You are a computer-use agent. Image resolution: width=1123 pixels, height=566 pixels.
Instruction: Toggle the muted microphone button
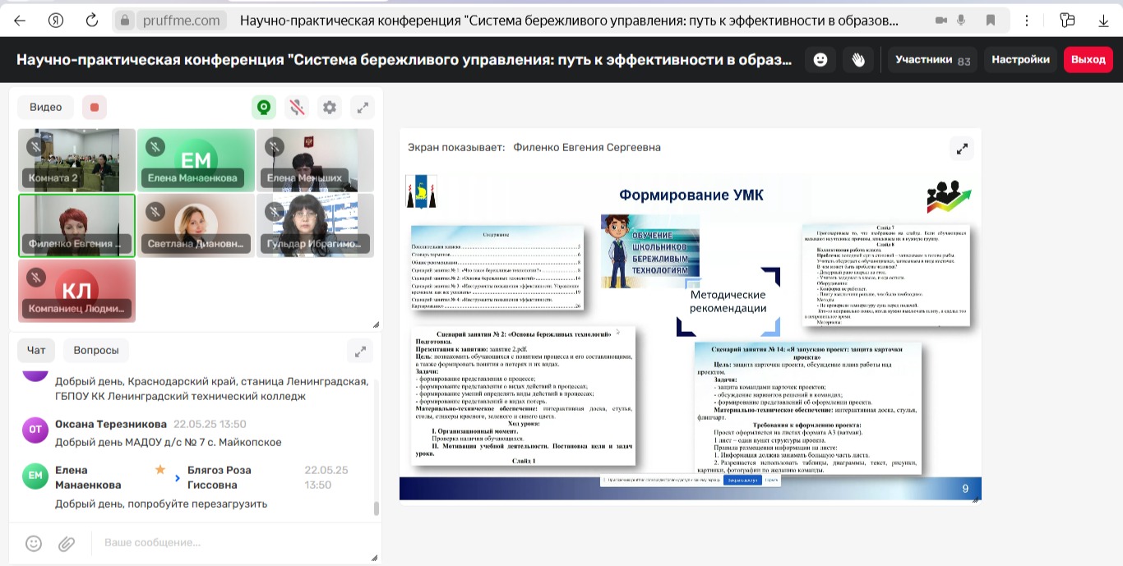point(297,108)
